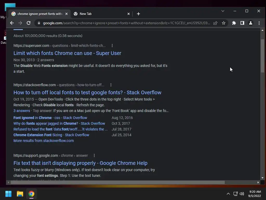This screenshot has height=200, width=266.
Task: Share this page via share icon
Action: pos(215,23)
